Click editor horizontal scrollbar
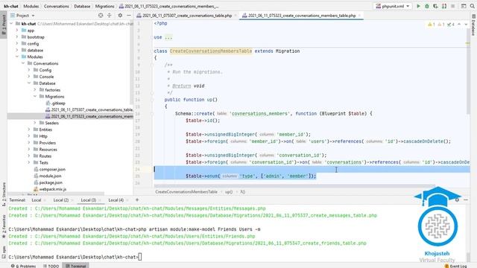The height and width of the screenshot is (268, 477). click(294, 186)
